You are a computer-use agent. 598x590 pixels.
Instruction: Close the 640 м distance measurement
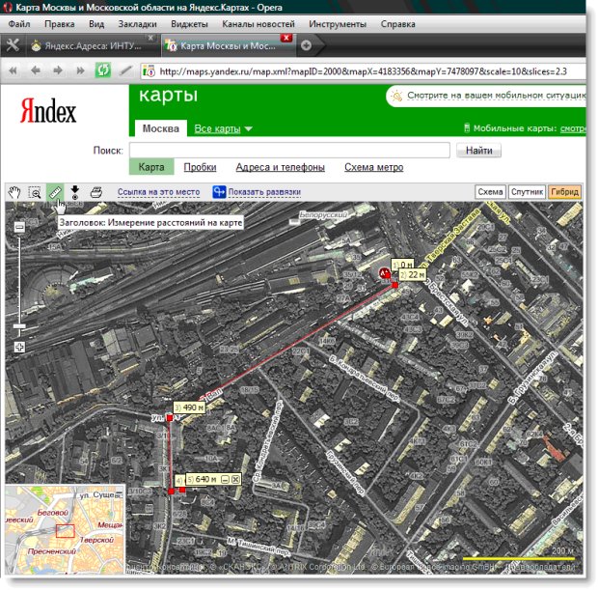(235, 479)
